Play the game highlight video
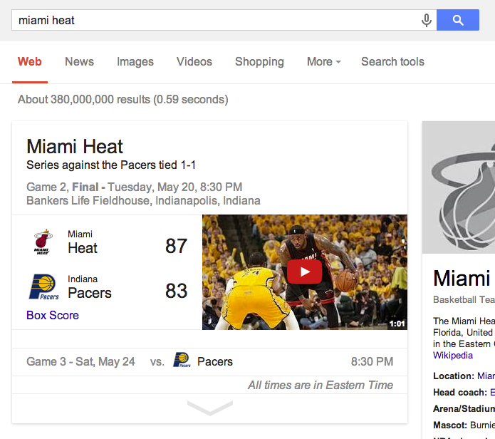This screenshot has height=439, width=495. coord(305,272)
